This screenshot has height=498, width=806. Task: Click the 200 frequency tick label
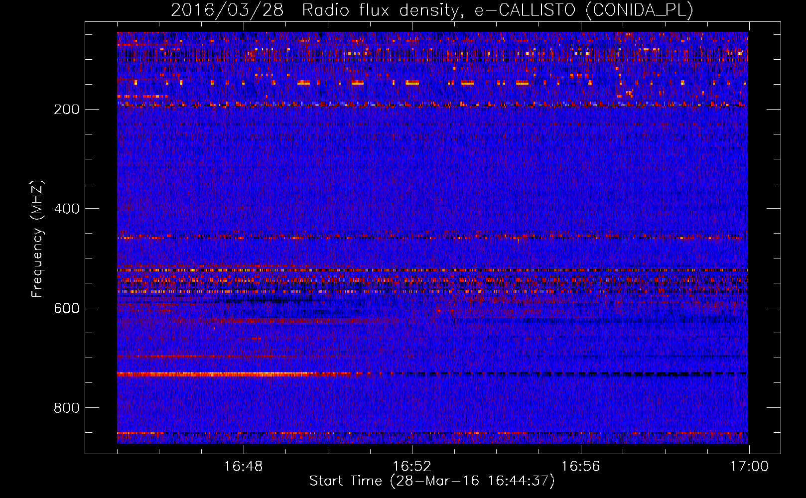[66, 109]
